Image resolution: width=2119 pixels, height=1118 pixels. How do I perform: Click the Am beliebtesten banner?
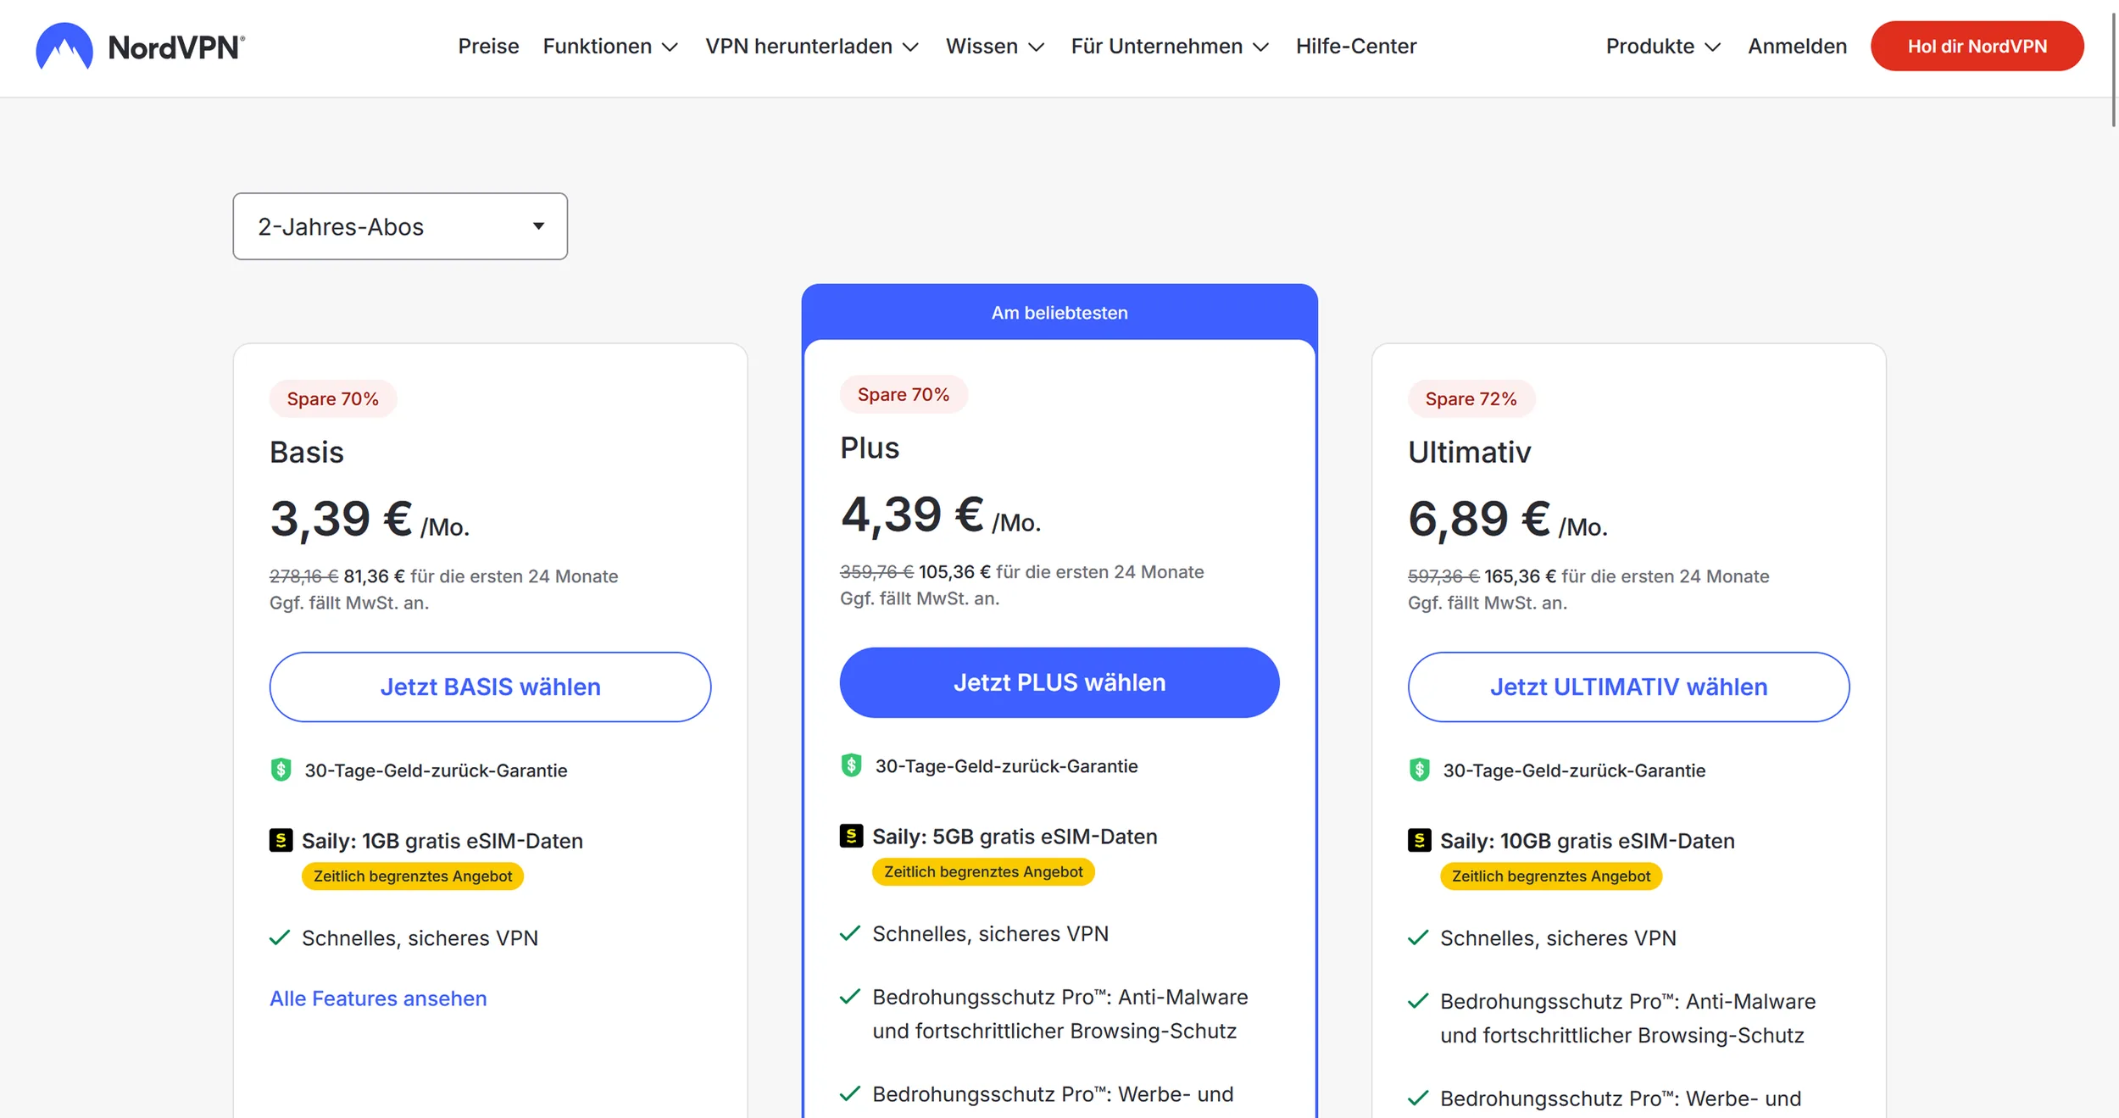(x=1059, y=313)
